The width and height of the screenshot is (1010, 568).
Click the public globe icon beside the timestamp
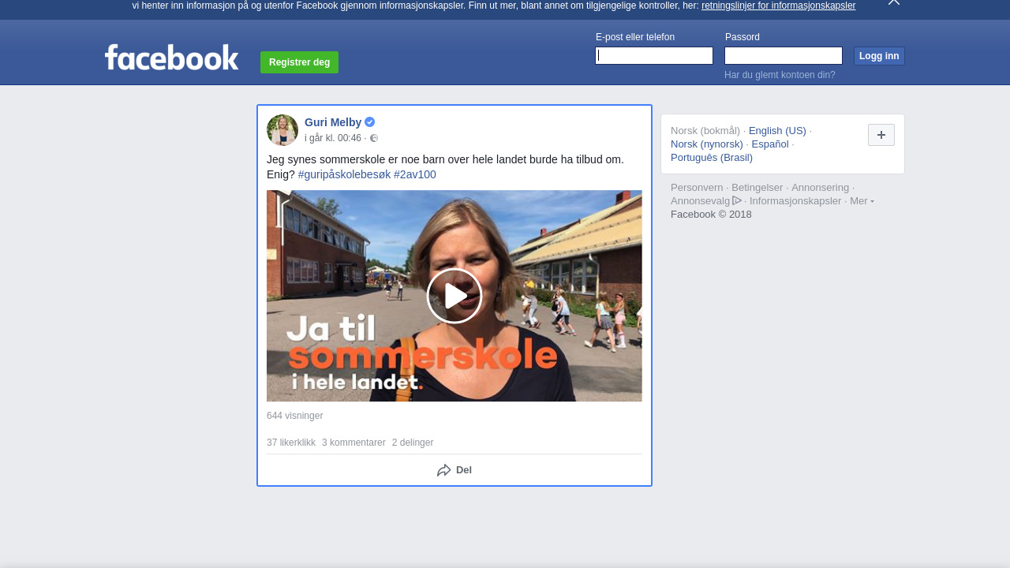pos(374,138)
